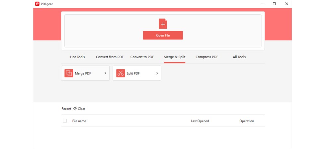
Task: Click the PDFgear logo in title bar
Action: pos(37,4)
